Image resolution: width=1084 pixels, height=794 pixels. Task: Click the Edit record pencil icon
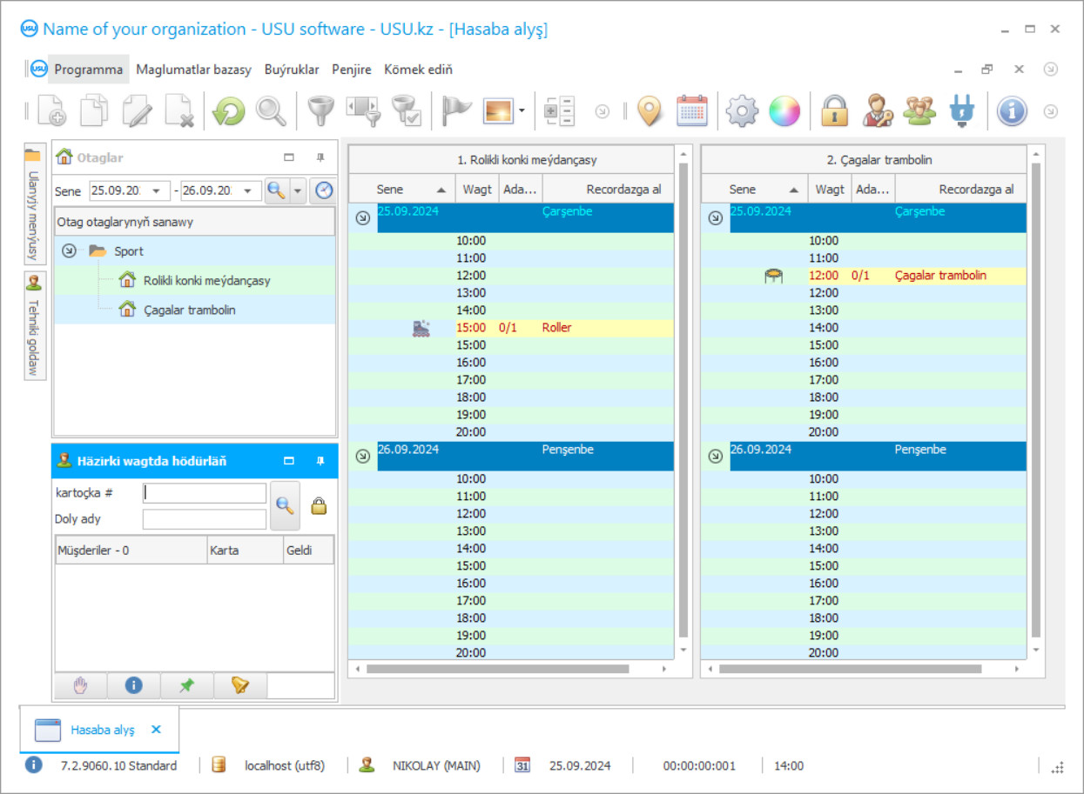click(x=137, y=111)
